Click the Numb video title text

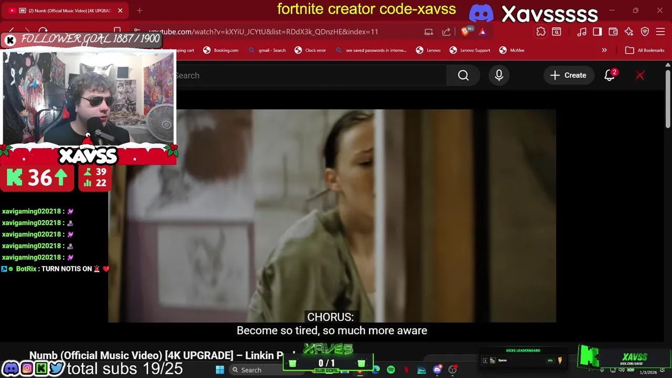tap(162, 355)
